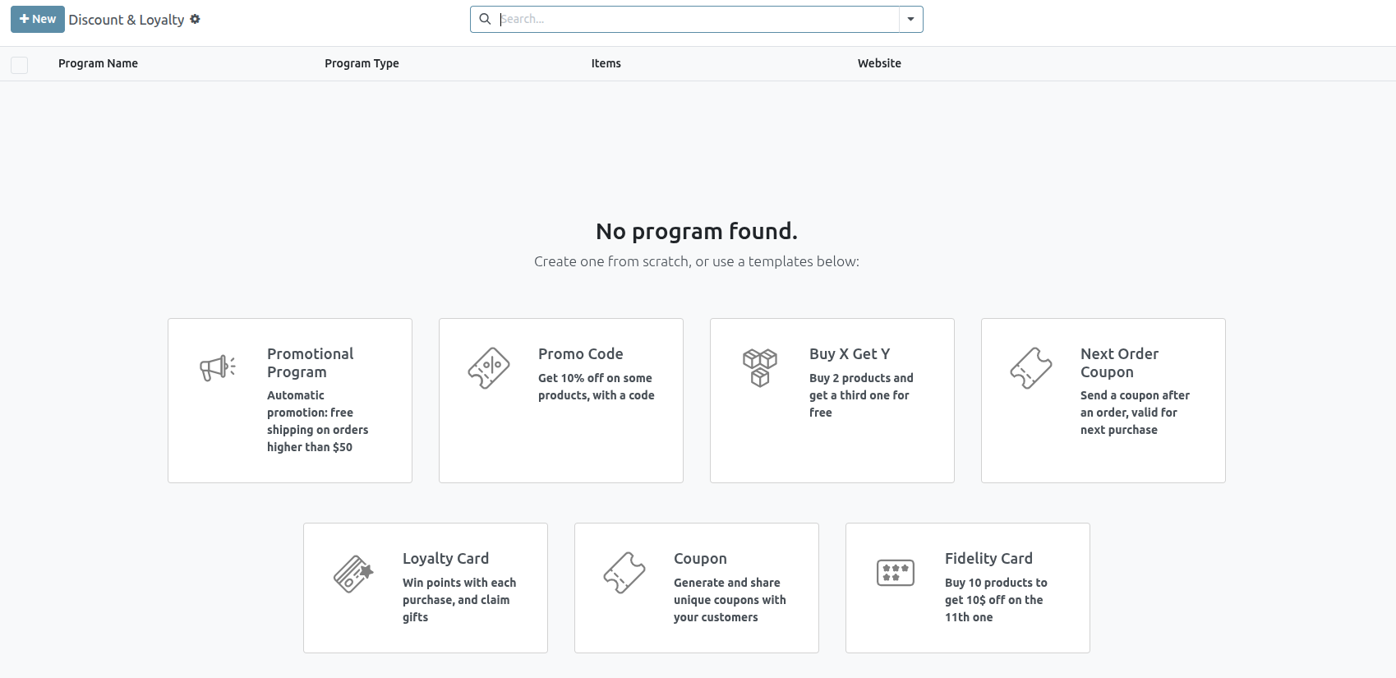
Task: Click the Fidelity Card stars icon
Action: [895, 573]
